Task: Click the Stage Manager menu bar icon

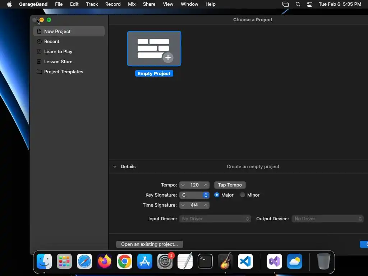Action: (285, 4)
